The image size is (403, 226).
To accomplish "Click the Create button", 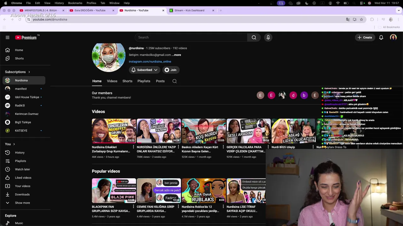I will (365, 37).
